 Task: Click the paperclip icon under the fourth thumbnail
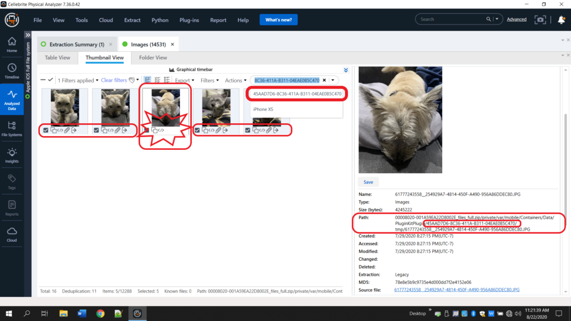[219, 130]
